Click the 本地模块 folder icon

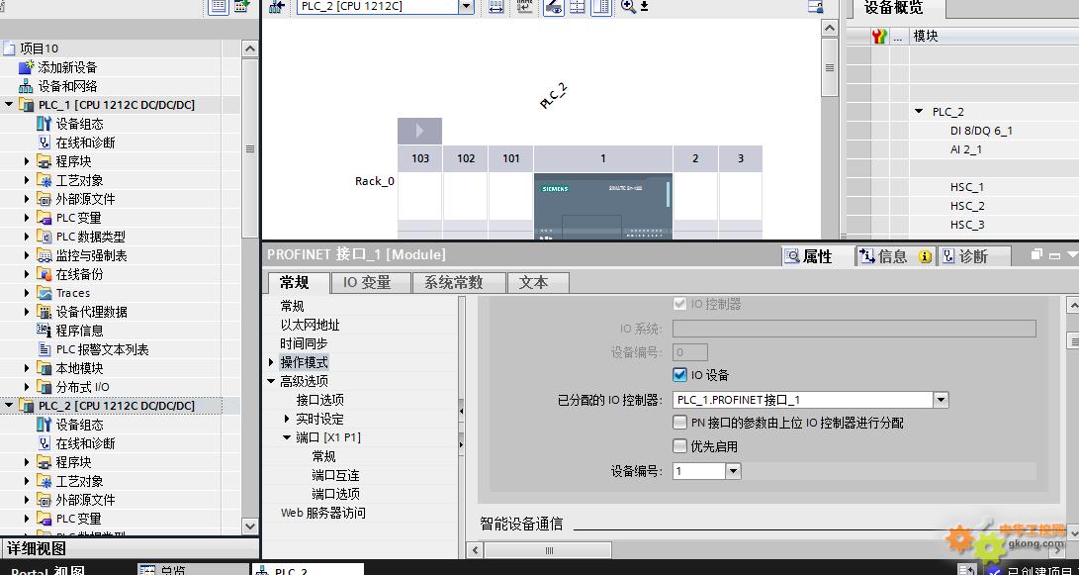(x=45, y=368)
